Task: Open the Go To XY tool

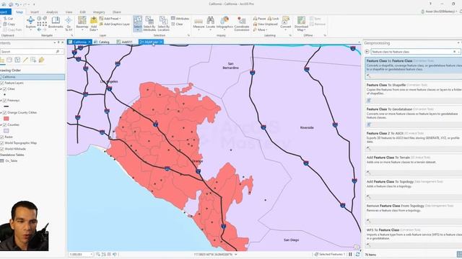Action: pos(69,24)
